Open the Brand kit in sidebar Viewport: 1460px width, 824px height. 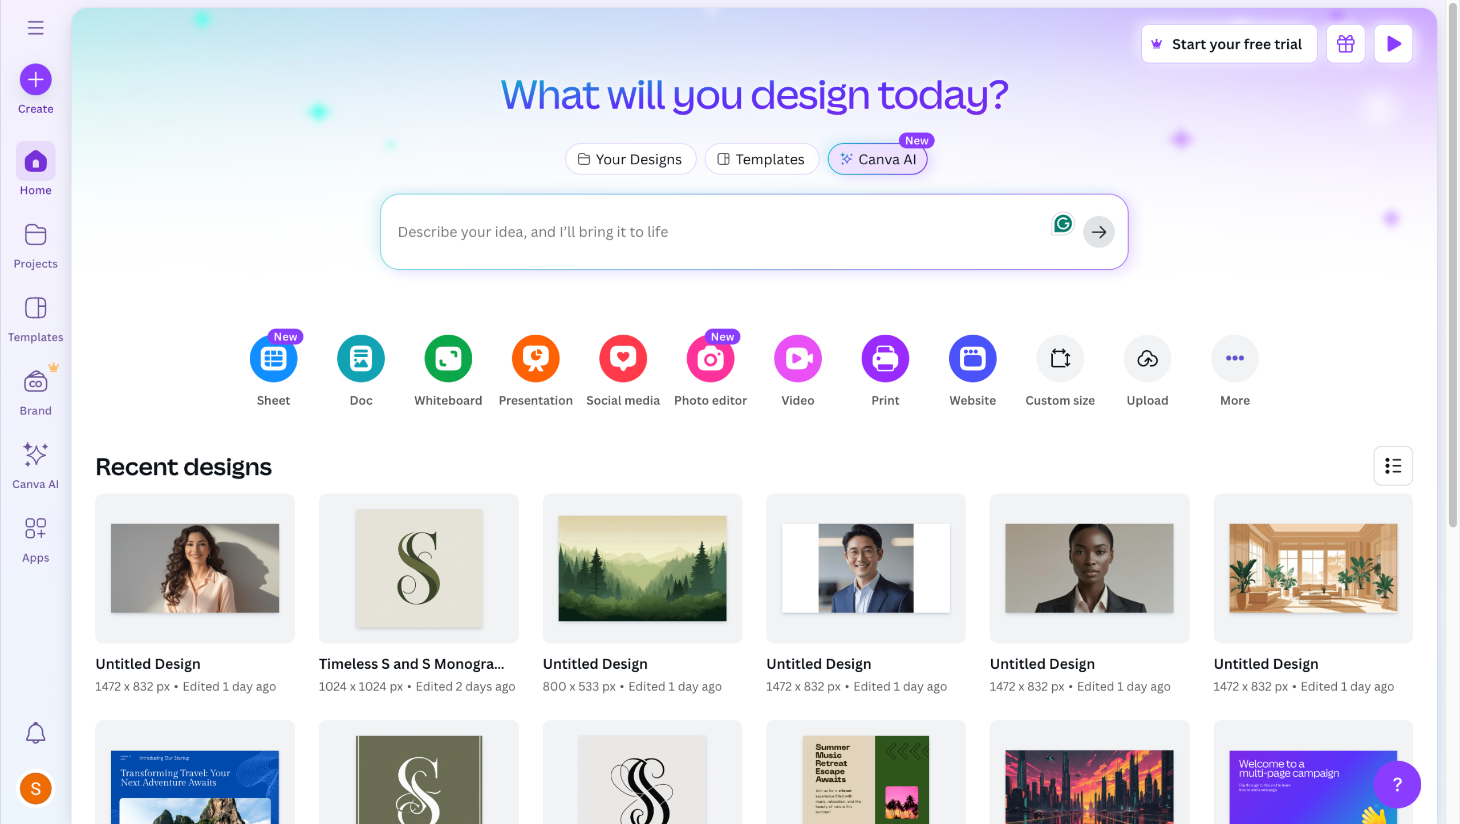(x=35, y=391)
